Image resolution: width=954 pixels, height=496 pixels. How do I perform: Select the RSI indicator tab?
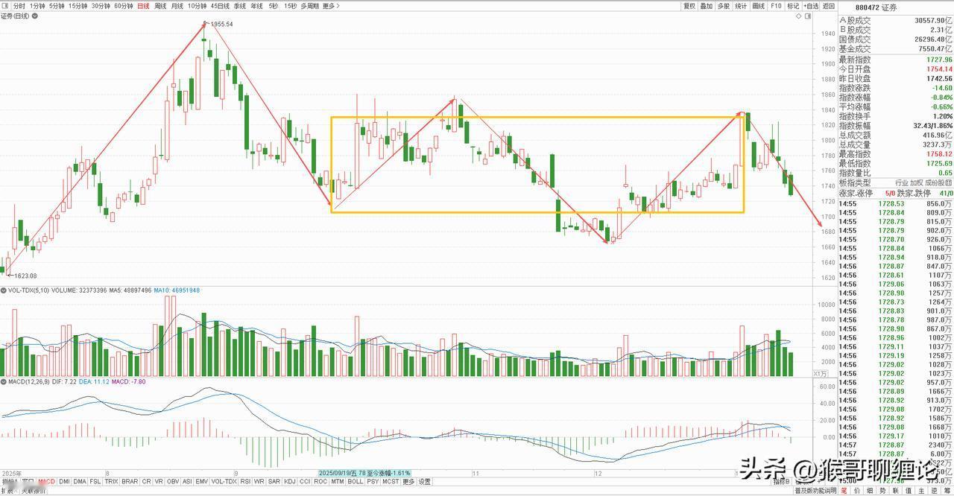click(245, 481)
